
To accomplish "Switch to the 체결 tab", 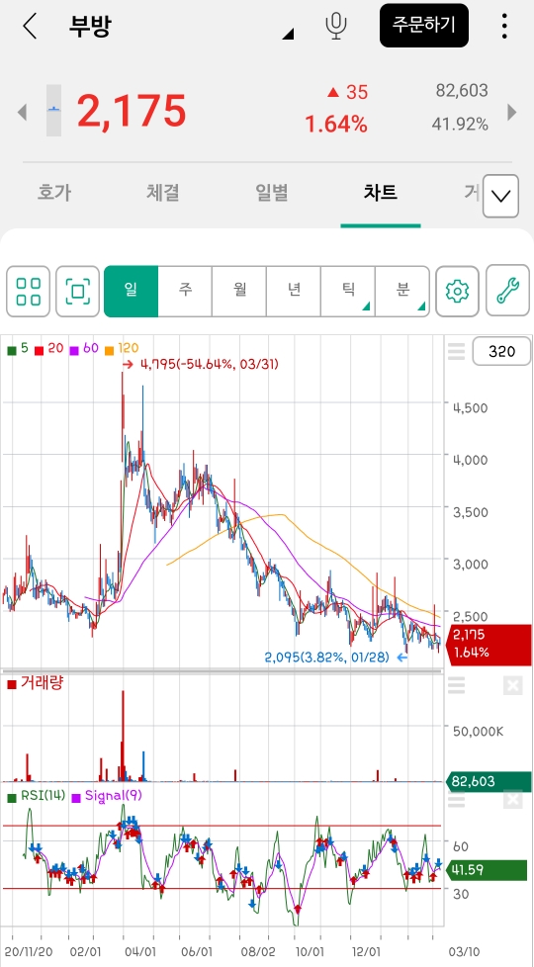I will pyautogui.click(x=163, y=193).
